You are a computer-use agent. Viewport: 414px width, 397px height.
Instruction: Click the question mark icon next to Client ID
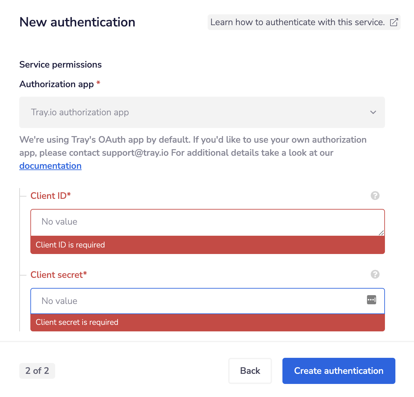click(x=375, y=196)
